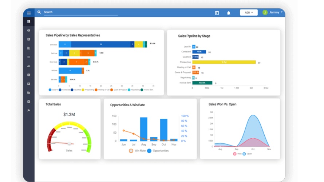Open the hamburger menu in the top-left

point(29,13)
